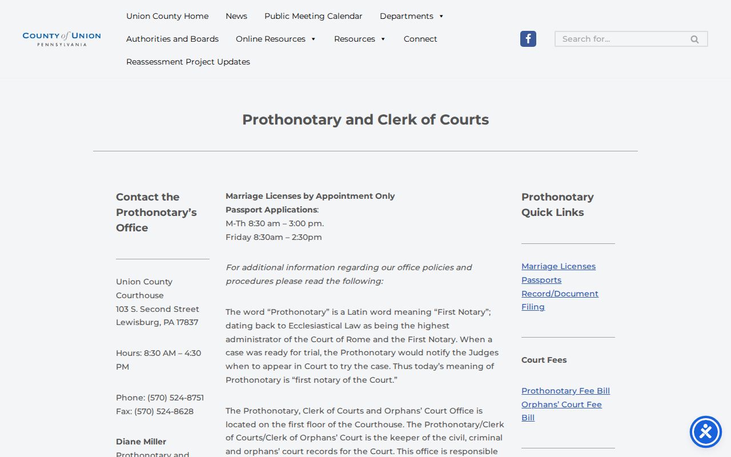Screen dimensions: 731x457
Task: Open the Record/Document Filing link
Action: tap(560, 300)
